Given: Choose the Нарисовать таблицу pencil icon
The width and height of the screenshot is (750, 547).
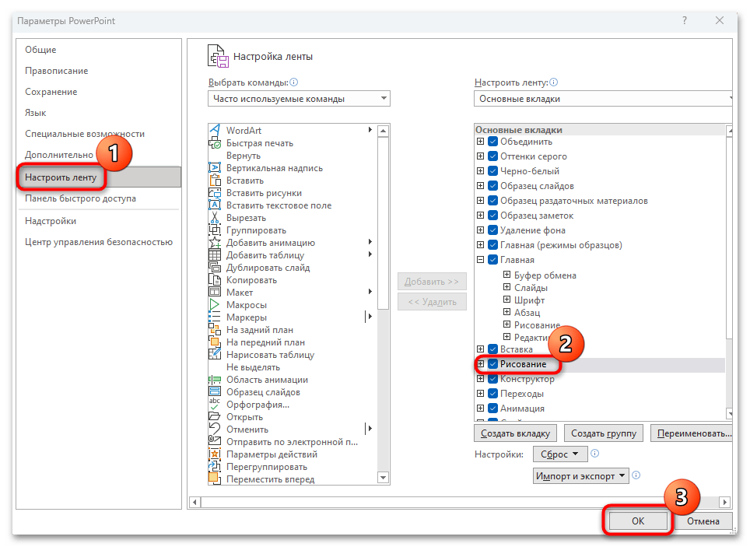Looking at the screenshot, I should coord(215,354).
